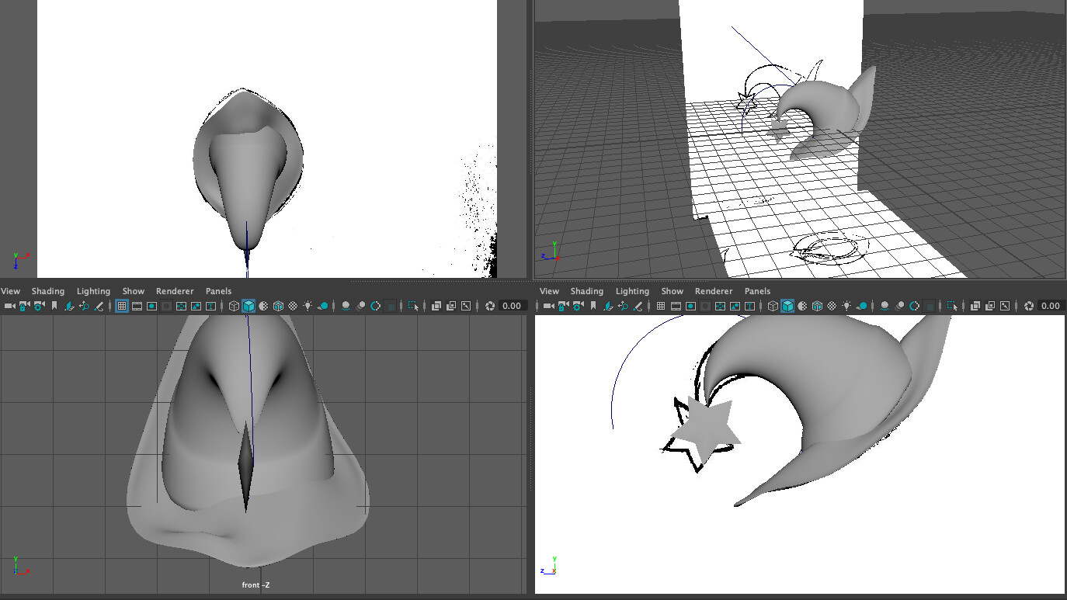Activate the grease pencil tool
This screenshot has width=1067, height=600.
click(x=97, y=306)
